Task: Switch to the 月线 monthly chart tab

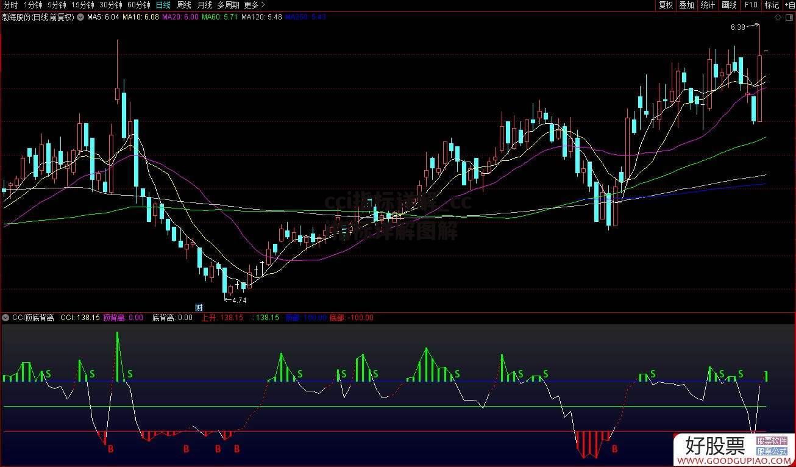Action: (204, 5)
